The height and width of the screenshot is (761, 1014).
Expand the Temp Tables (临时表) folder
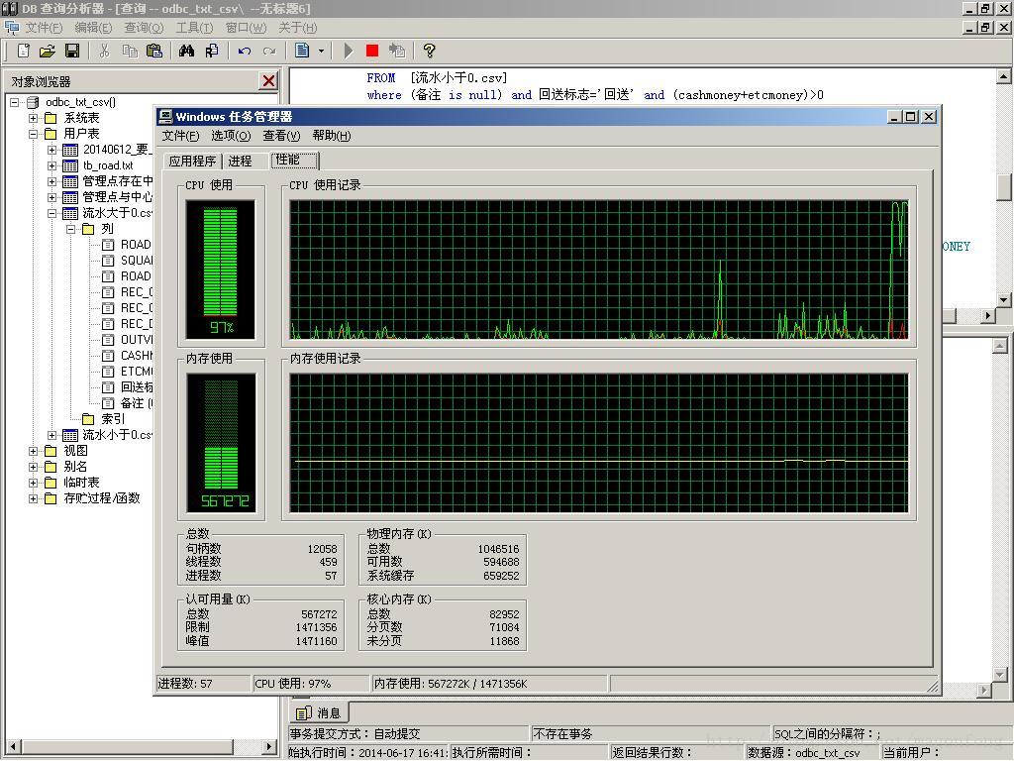(x=33, y=483)
